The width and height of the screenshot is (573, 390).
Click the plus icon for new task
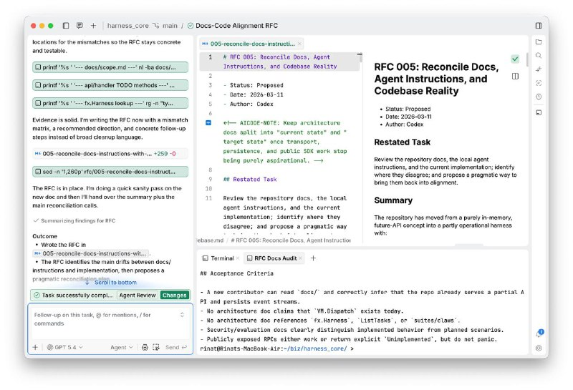(x=93, y=26)
